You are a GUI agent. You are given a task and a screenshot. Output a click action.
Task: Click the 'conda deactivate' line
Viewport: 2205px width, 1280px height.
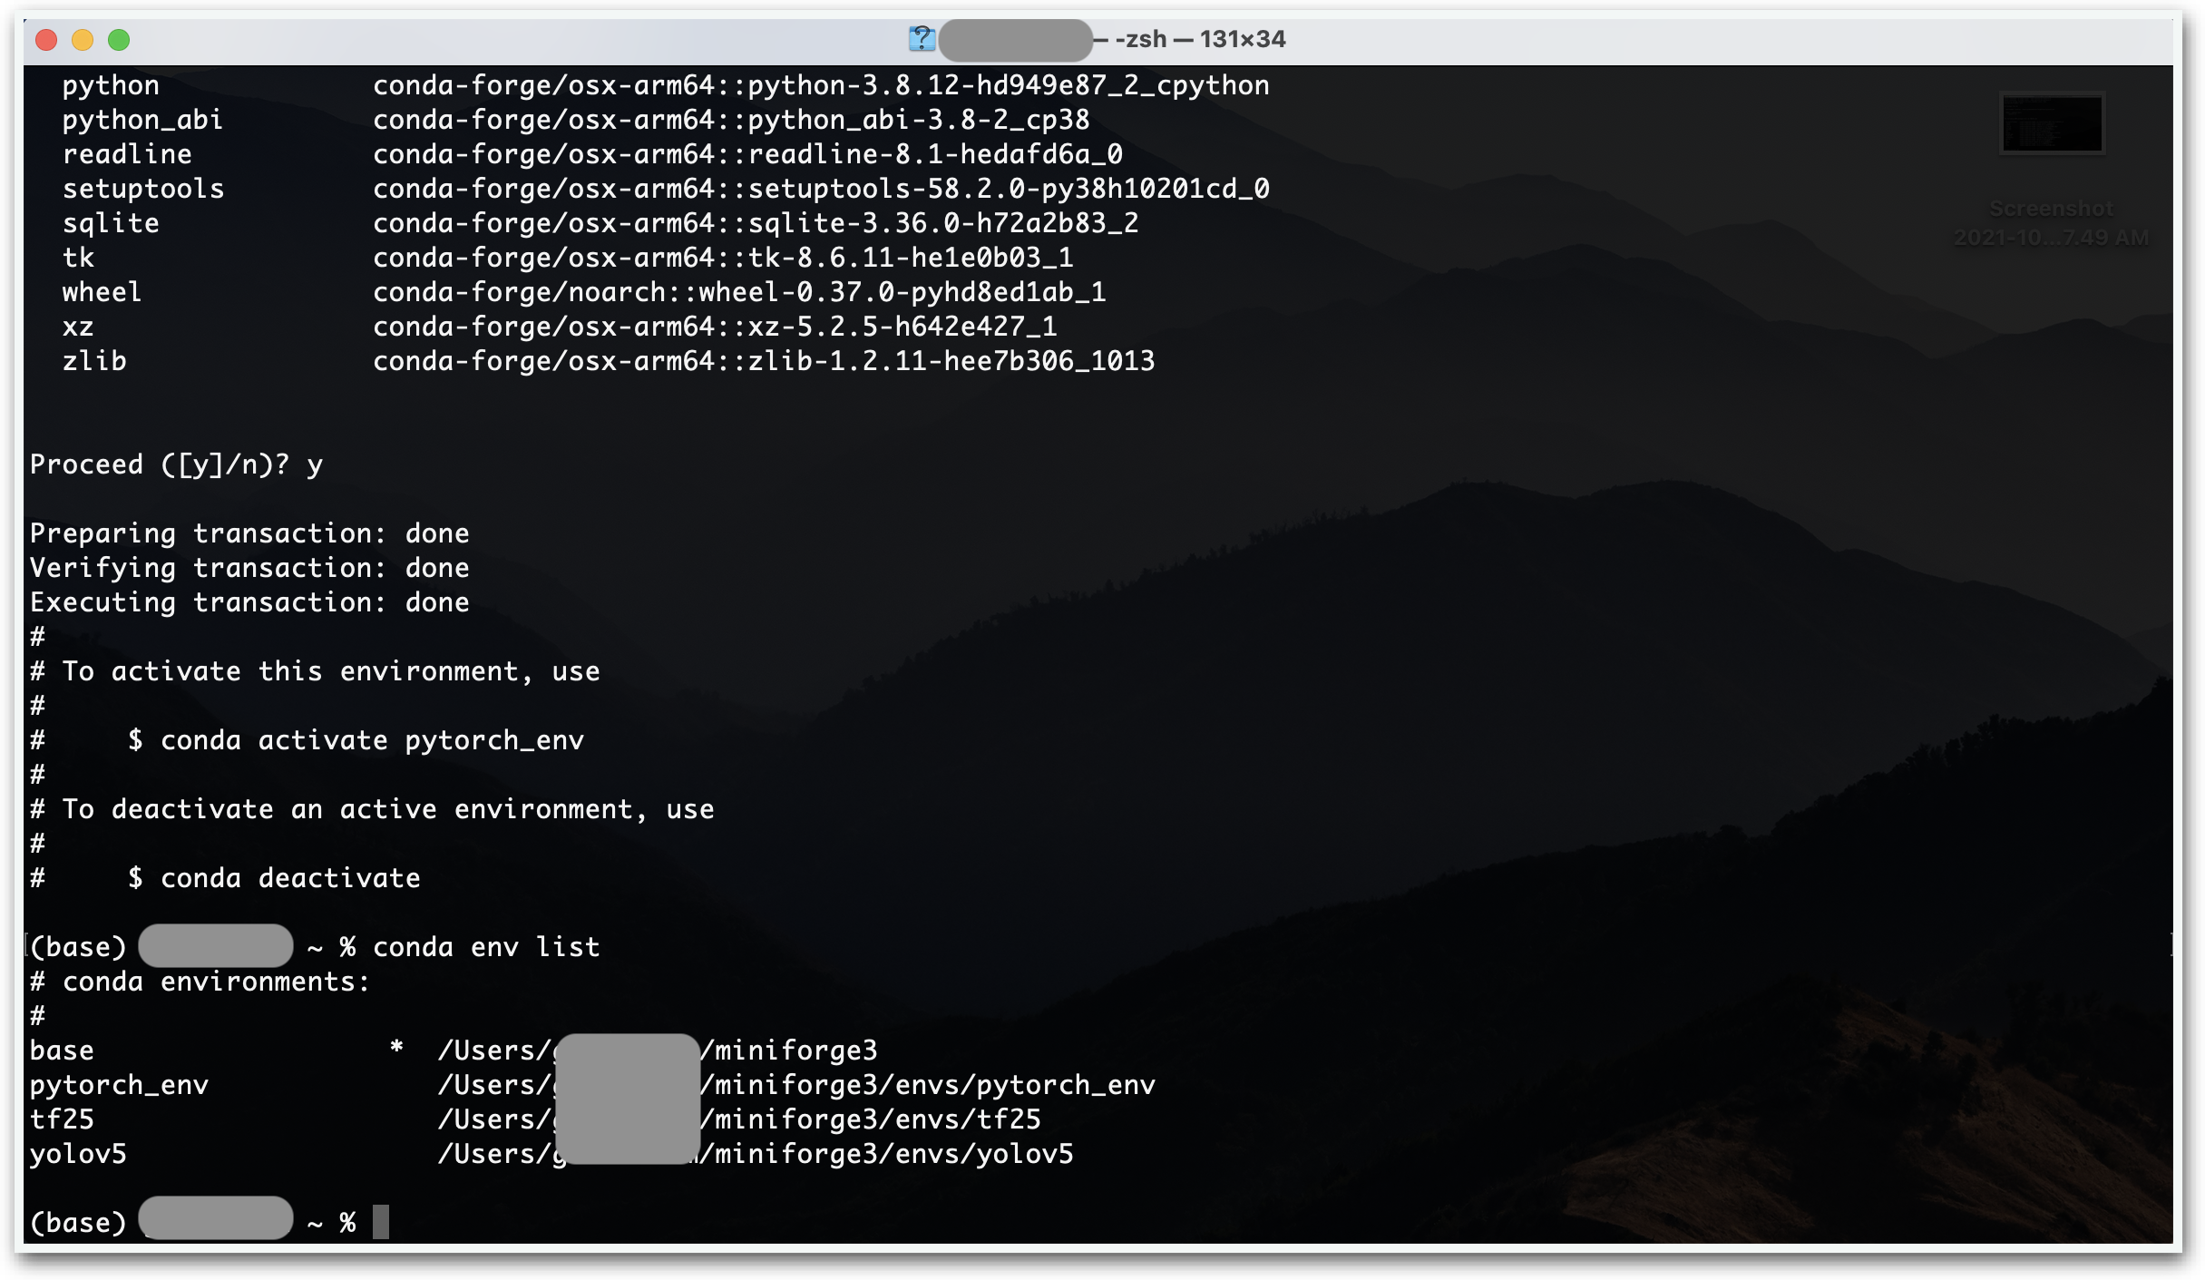click(x=290, y=878)
